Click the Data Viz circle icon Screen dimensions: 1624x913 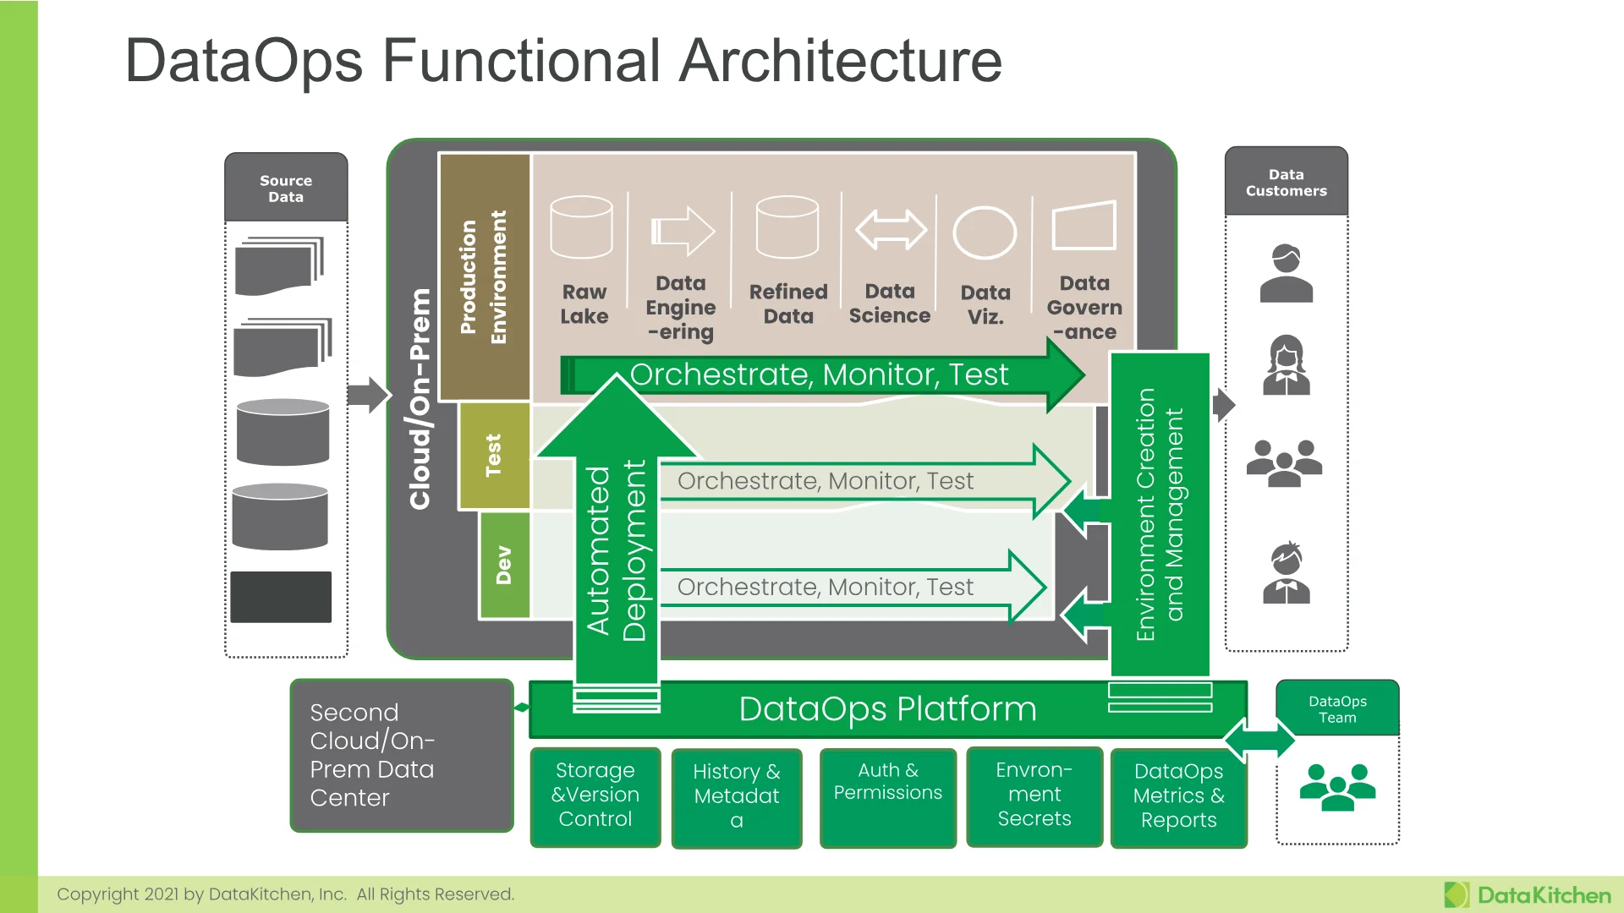click(x=985, y=232)
